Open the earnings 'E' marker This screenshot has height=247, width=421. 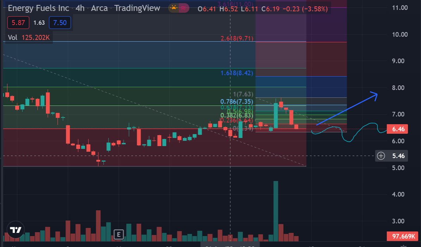click(x=118, y=234)
